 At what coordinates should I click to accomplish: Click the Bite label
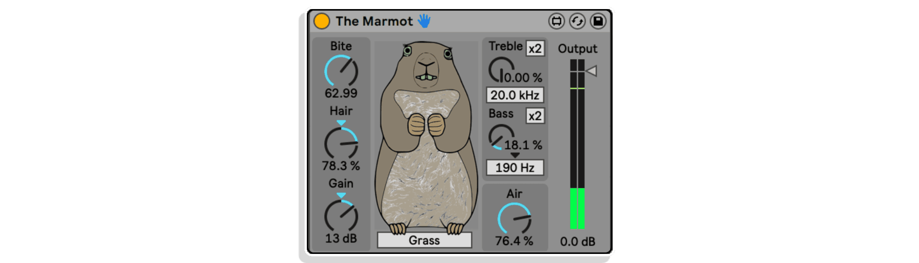click(x=341, y=46)
